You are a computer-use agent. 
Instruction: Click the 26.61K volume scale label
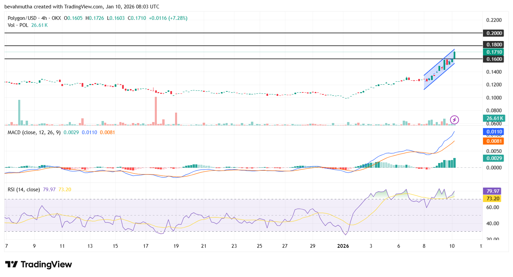(493, 118)
